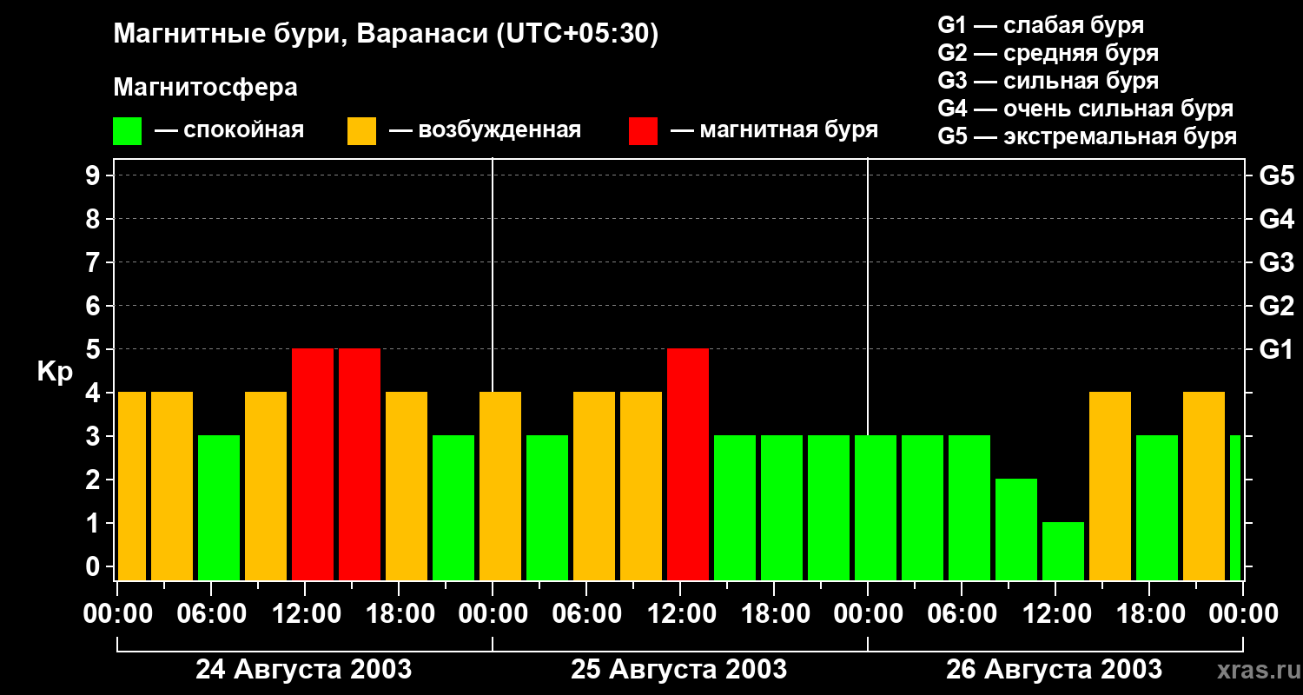Select the chart title 'Магнитные бури, Варанаси (UTC+05:30)'

pos(386,35)
